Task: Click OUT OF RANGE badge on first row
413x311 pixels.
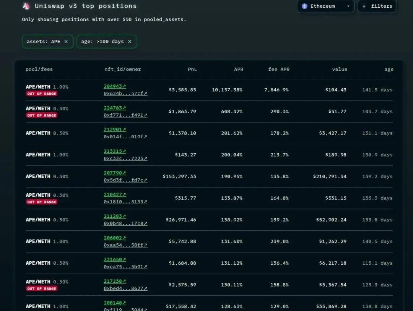Action: [42, 94]
